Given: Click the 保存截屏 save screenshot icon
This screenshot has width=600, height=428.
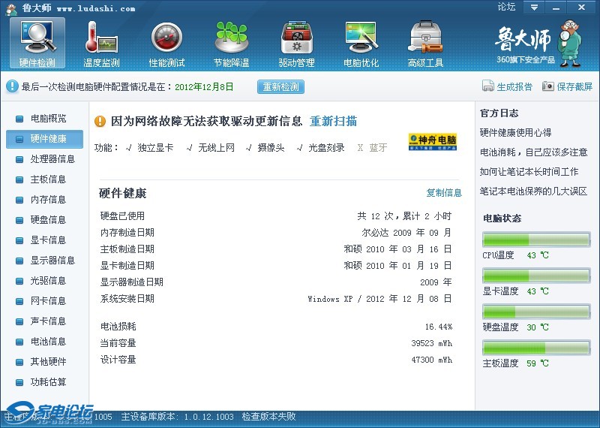Looking at the screenshot, I should click(548, 86).
